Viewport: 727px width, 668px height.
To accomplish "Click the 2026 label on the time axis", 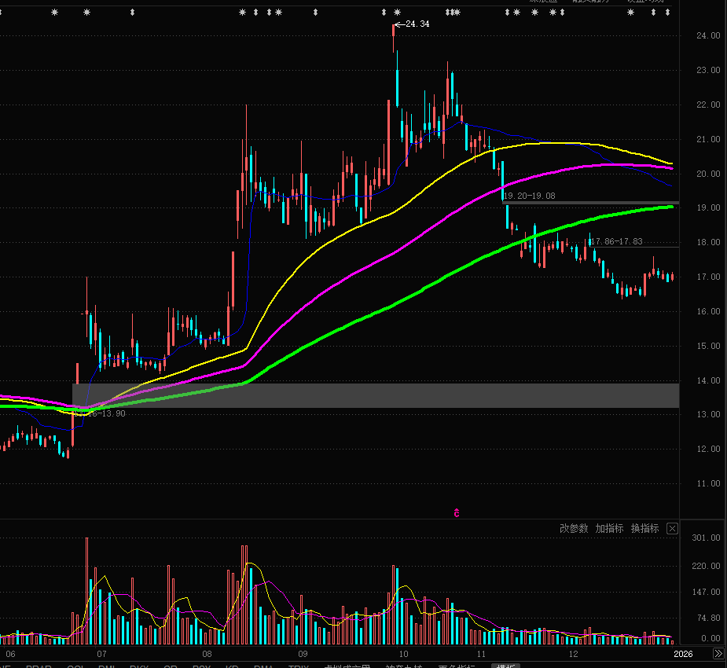I will 683,654.
